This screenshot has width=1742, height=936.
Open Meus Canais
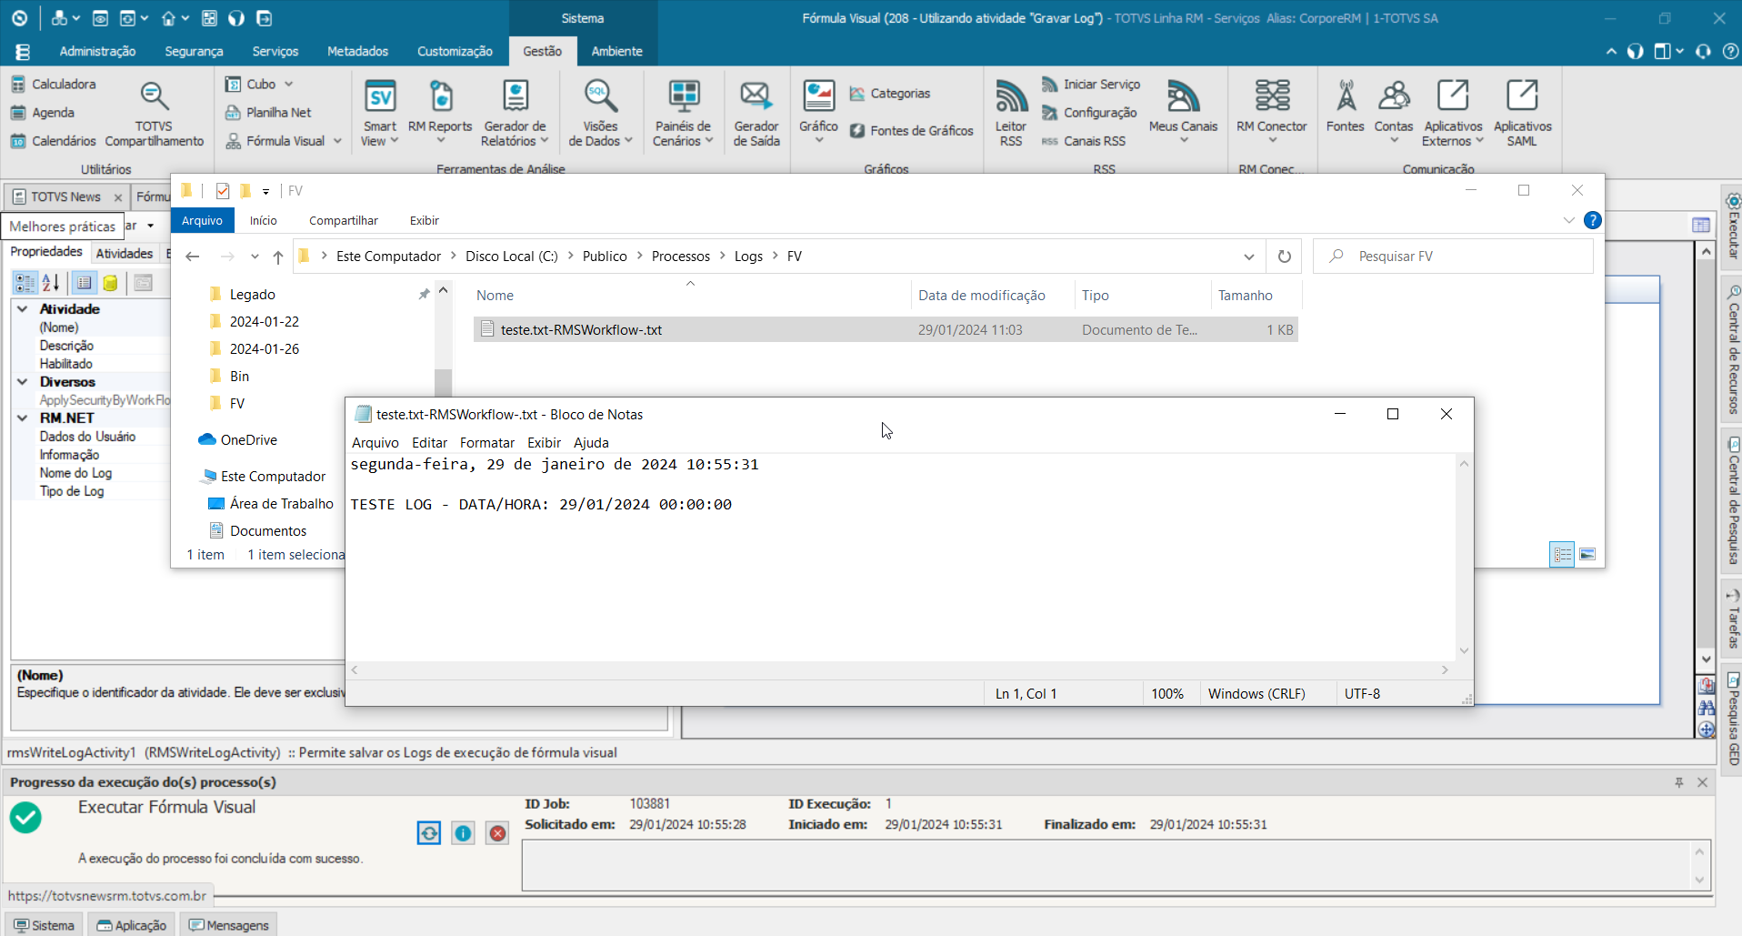point(1183,113)
